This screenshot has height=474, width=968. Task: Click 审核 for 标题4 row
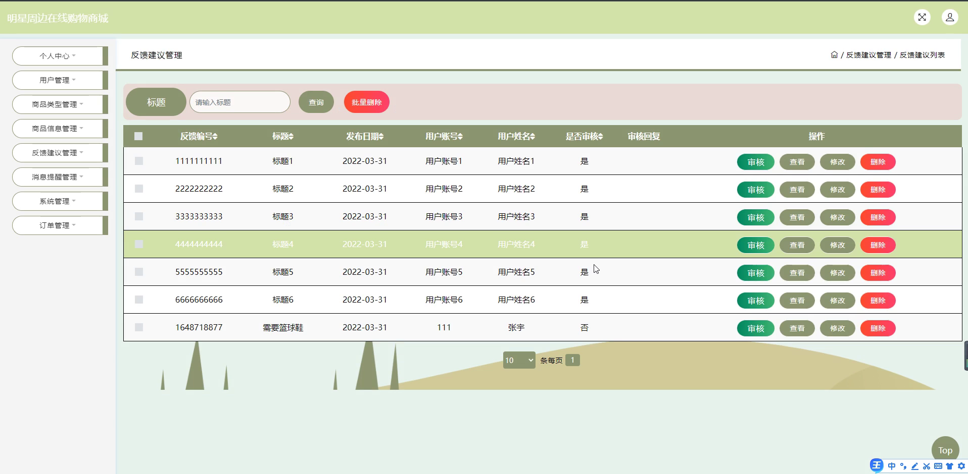756,245
